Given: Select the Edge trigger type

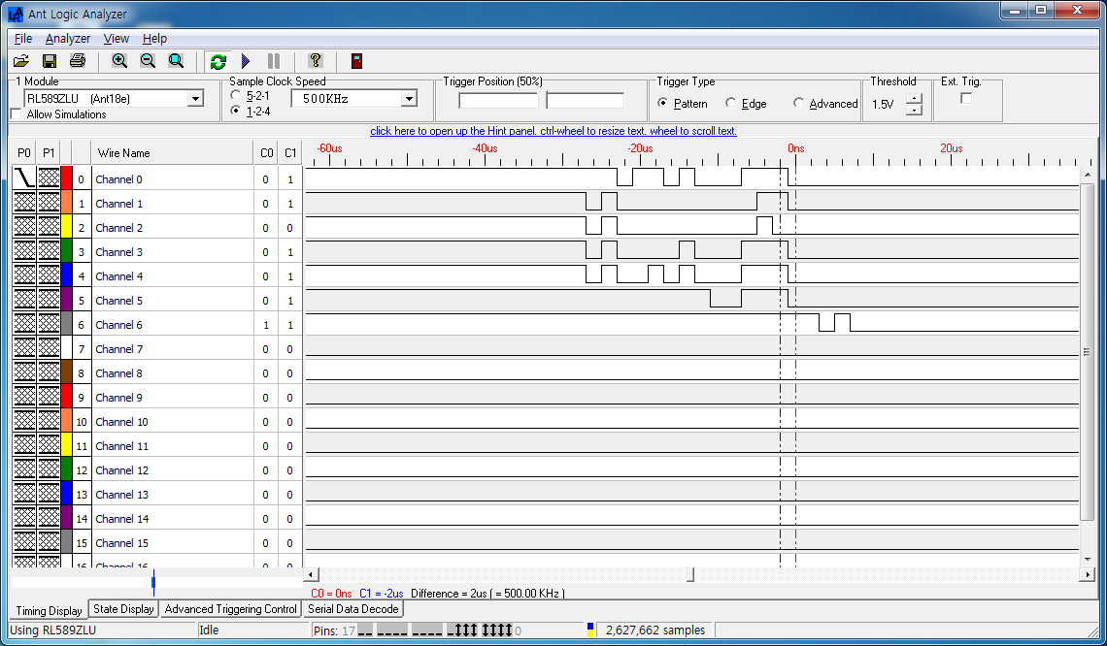Looking at the screenshot, I should click(731, 104).
